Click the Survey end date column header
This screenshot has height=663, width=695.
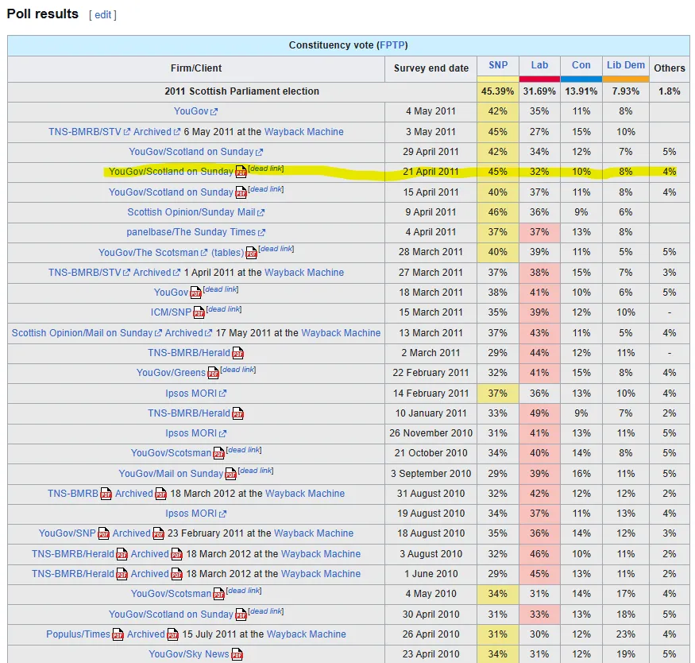(x=431, y=68)
